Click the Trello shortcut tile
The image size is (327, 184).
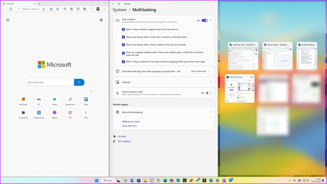[x=86, y=101]
